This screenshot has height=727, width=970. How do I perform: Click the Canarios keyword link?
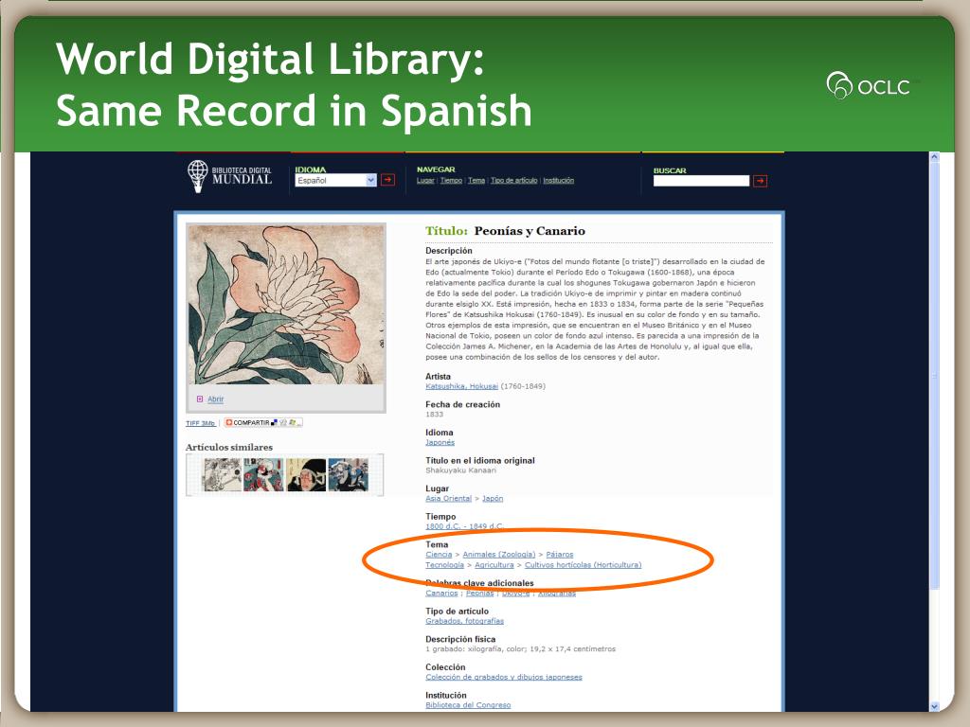441,594
